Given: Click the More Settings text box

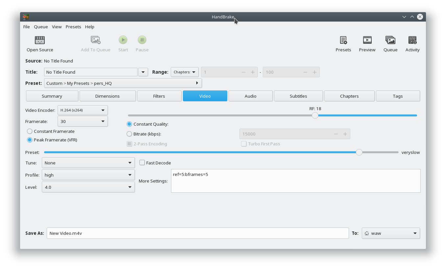Looking at the screenshot, I should click(296, 181).
